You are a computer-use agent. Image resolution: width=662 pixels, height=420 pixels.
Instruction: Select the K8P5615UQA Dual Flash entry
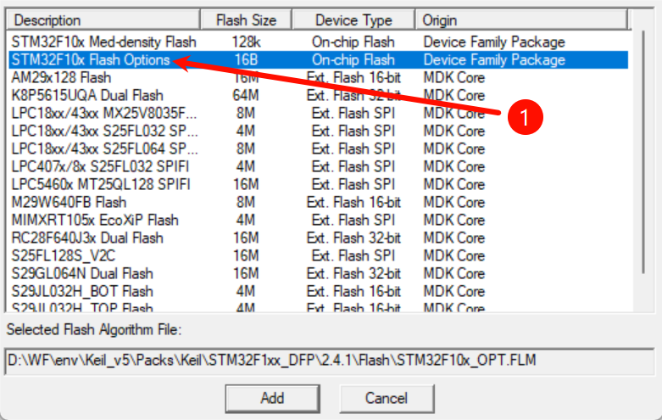coord(319,96)
